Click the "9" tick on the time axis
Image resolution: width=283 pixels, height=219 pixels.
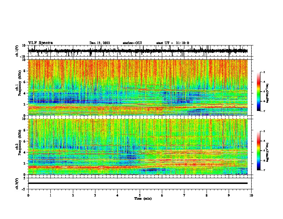229,195
